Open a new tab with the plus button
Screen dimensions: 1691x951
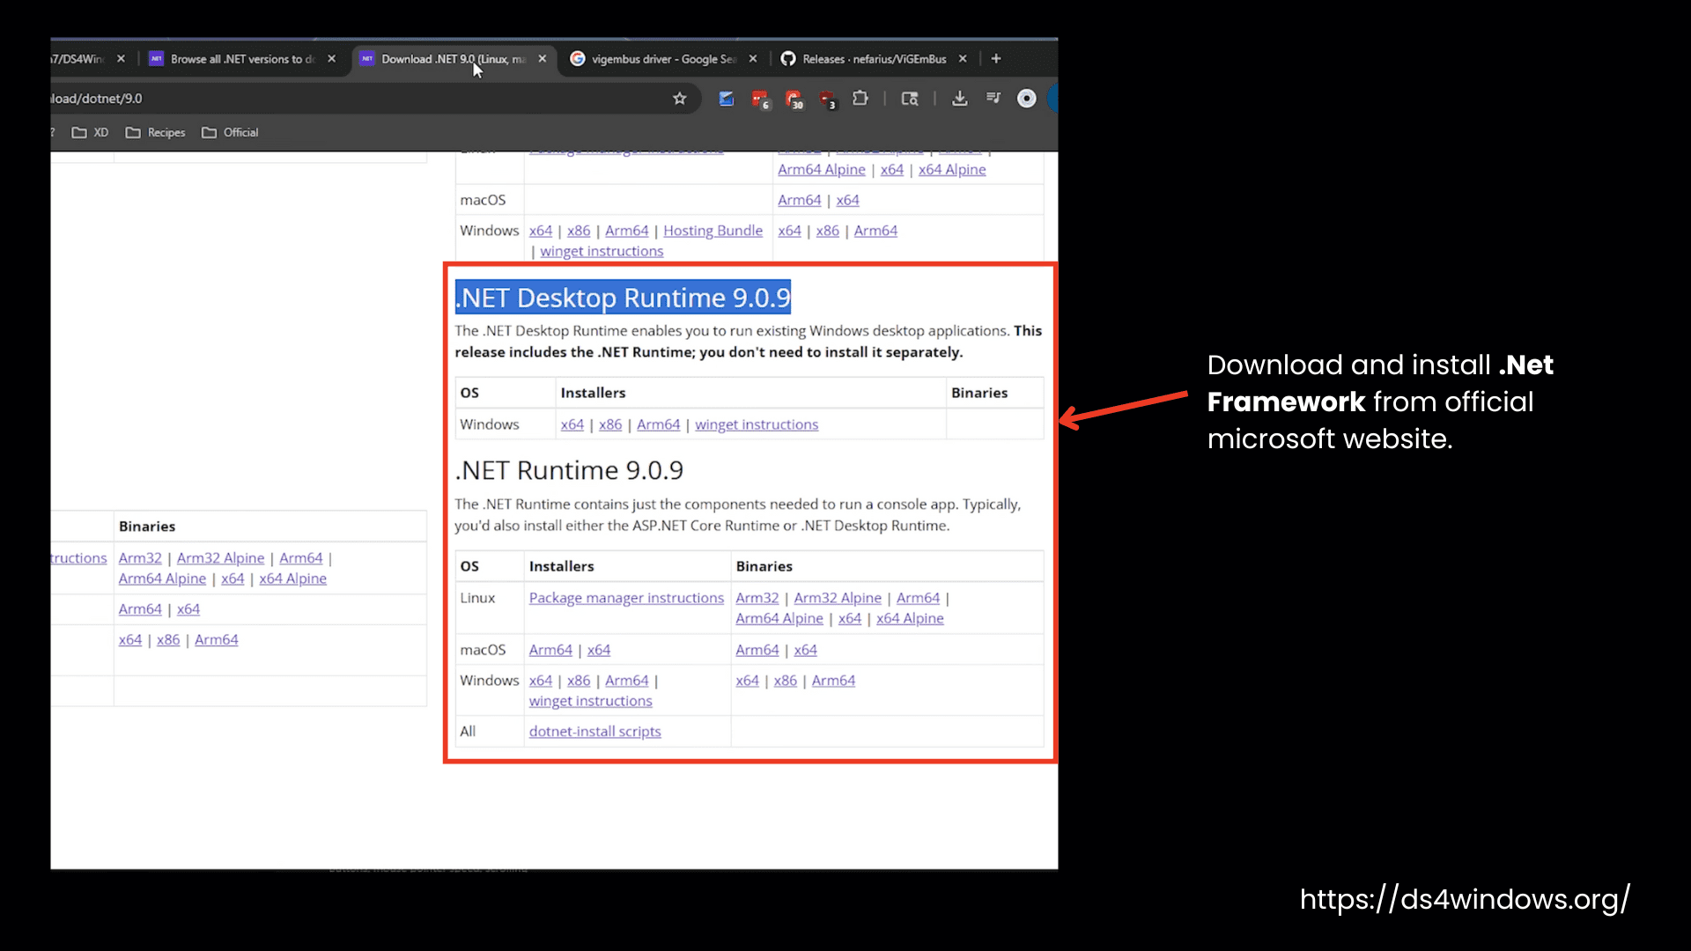996,59
